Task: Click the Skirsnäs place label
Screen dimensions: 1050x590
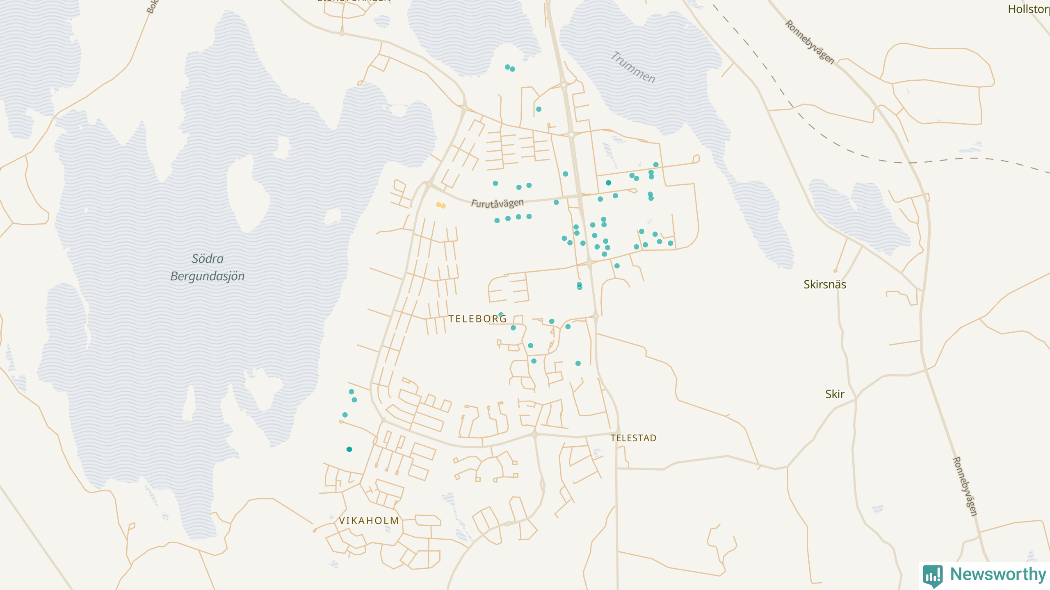Action: (824, 284)
